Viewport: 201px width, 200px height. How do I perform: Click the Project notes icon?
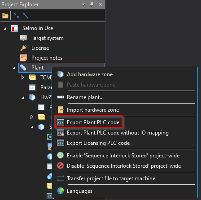tap(23, 58)
